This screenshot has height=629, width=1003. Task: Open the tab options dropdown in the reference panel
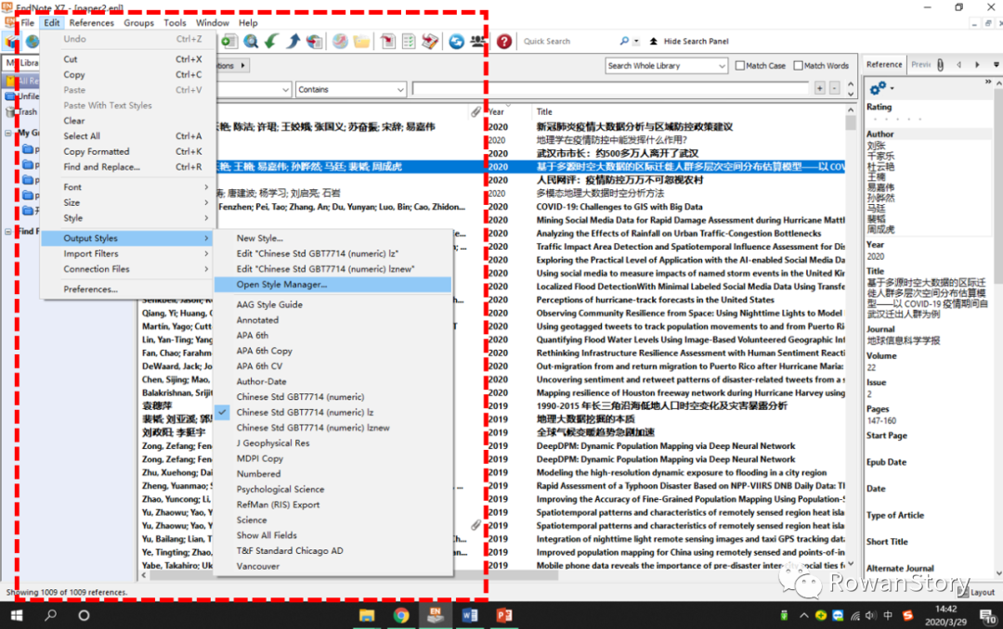point(996,65)
